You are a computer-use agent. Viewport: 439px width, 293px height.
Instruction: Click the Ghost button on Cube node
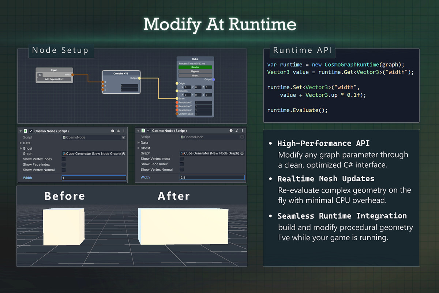[195, 75]
